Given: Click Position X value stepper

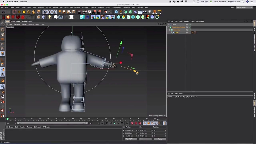Looking at the screenshot, I should point(137,130).
